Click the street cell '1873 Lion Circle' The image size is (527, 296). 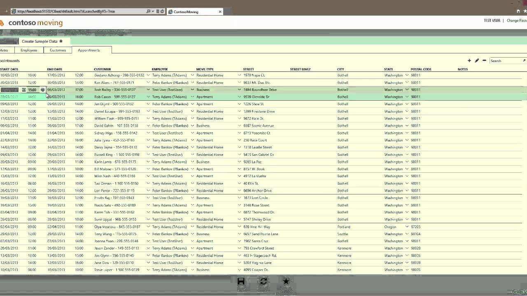[x=256, y=198]
